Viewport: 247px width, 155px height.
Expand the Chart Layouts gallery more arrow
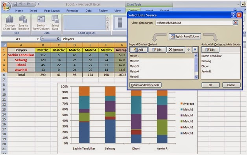pyautogui.click(x=108, y=28)
